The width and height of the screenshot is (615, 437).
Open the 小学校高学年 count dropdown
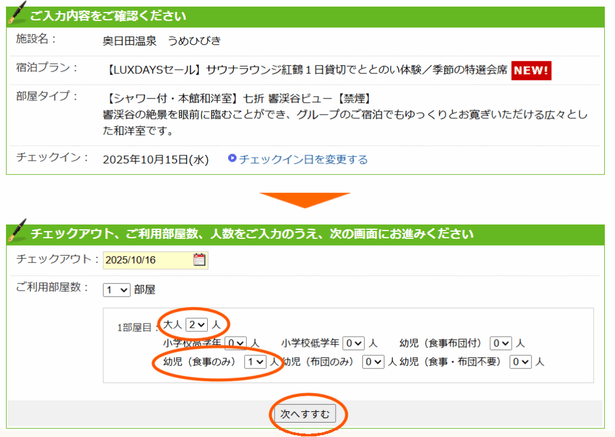[x=235, y=343]
